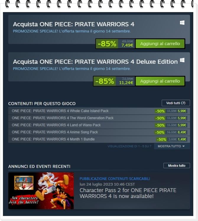Click PUBBLICAZIONE CONTENUTI SCARICABILI label

(115, 179)
